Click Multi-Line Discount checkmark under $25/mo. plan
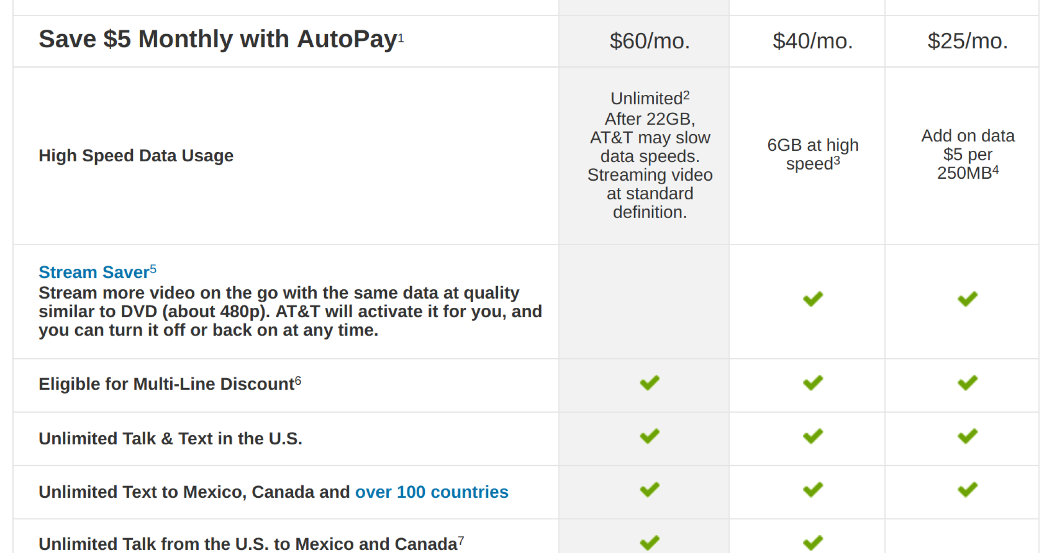This screenshot has height=553, width=1057. click(x=967, y=383)
